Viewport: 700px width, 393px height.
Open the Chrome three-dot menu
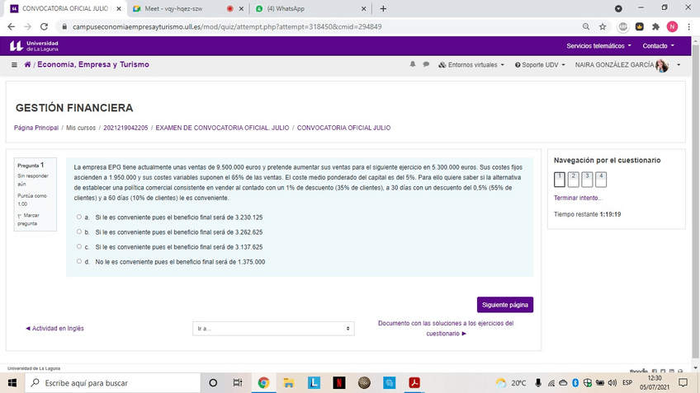tap(688, 26)
